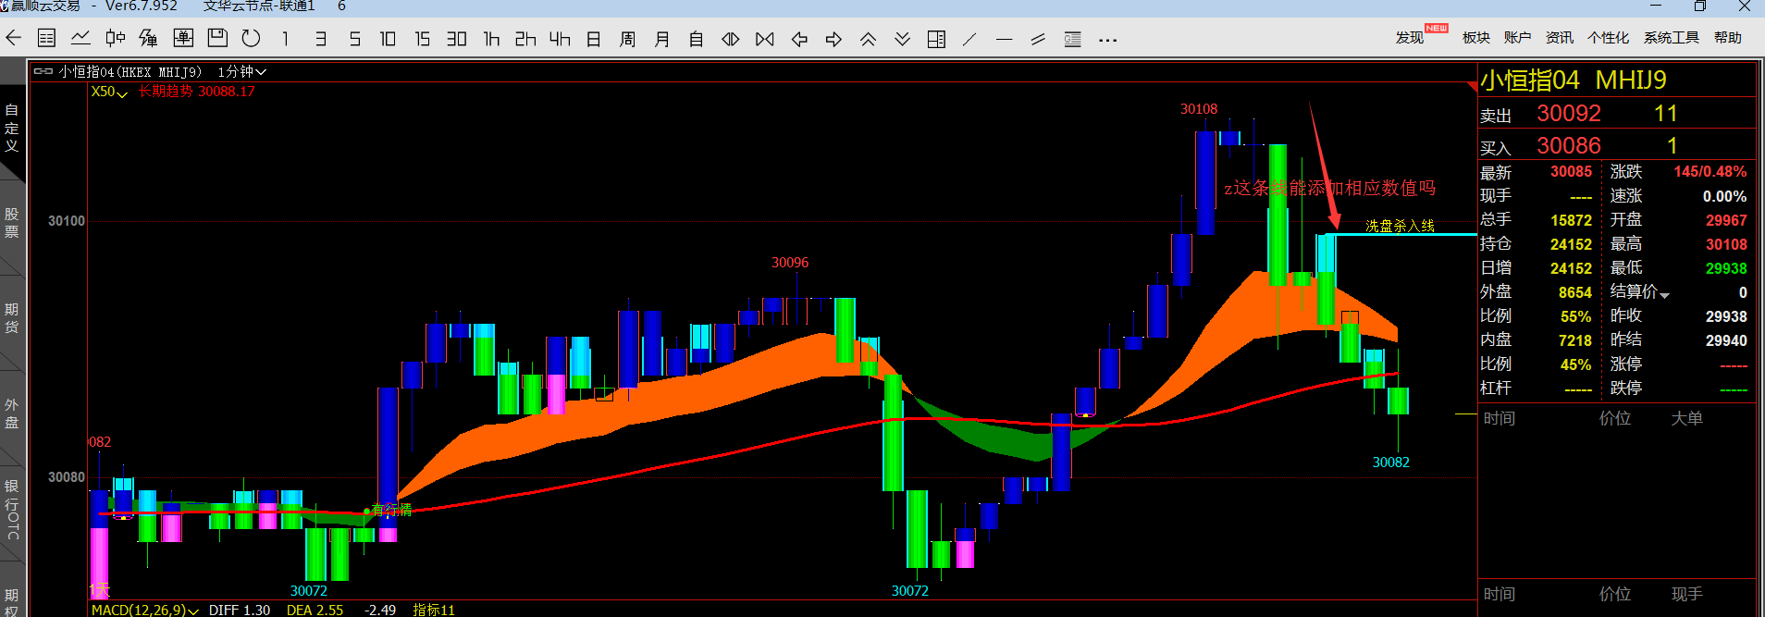Switch chart to 15 minute period

[x=422, y=39]
